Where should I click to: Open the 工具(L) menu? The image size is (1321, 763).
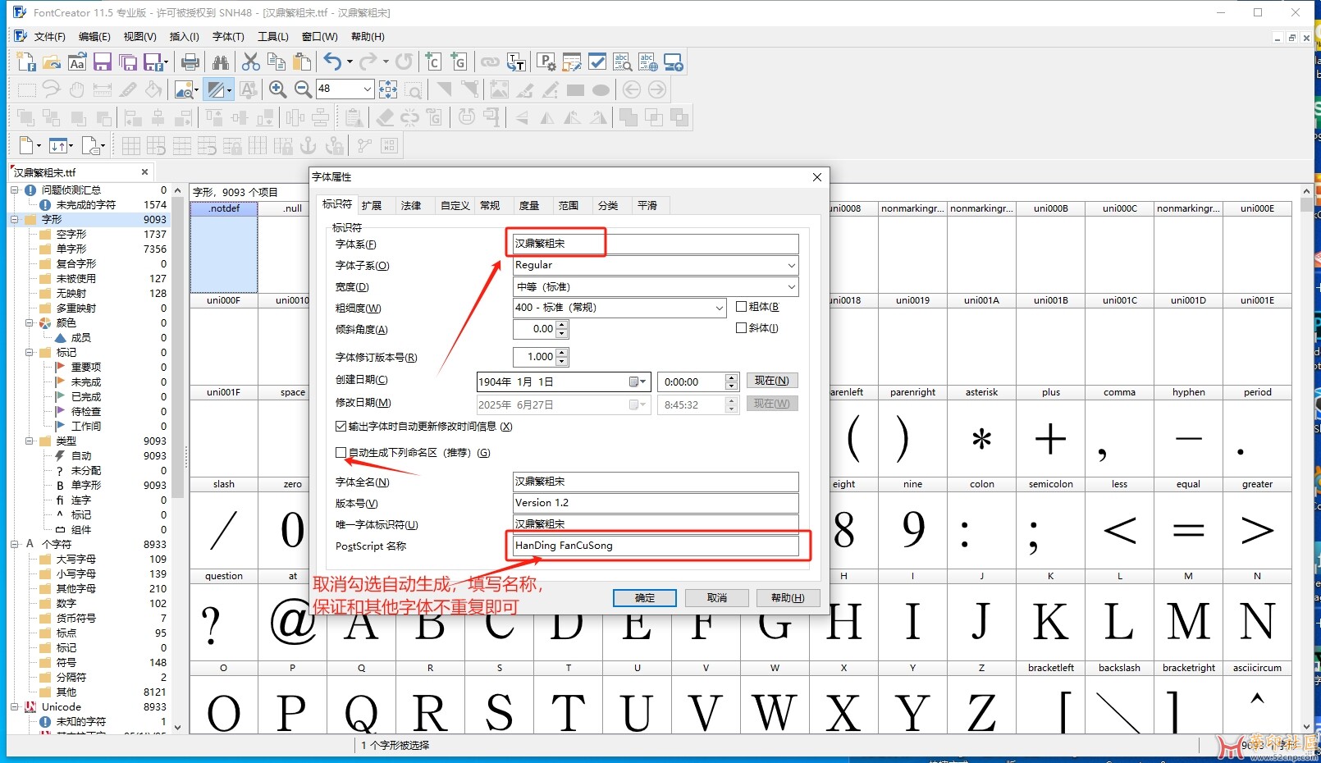click(x=273, y=37)
